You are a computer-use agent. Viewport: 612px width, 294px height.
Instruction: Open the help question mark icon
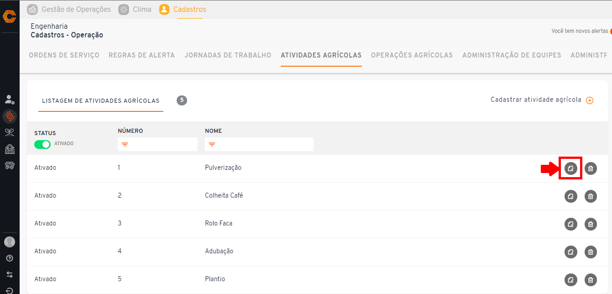point(10,258)
